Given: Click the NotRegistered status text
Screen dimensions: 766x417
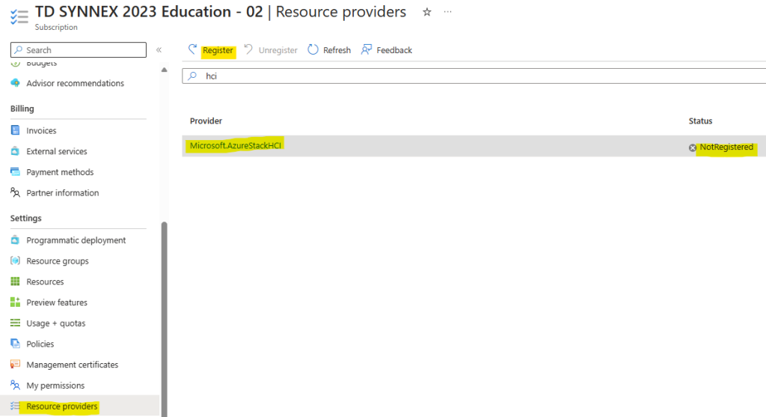Looking at the screenshot, I should coord(726,147).
